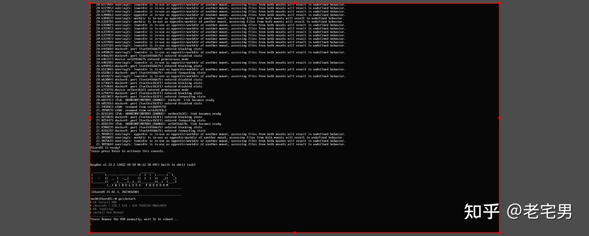Click the 20.681302 port 2 forwarding state line

[148, 97]
